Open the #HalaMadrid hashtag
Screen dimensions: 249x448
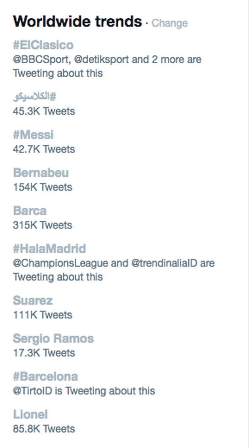pyautogui.click(x=49, y=248)
